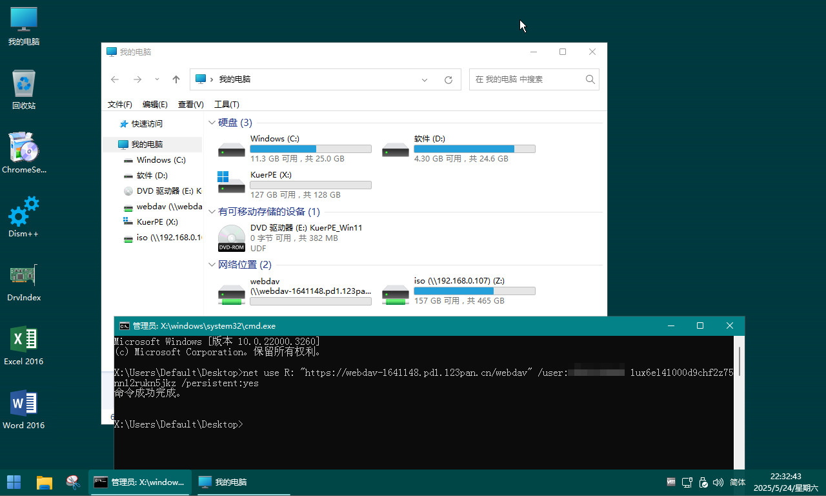The width and height of the screenshot is (826, 496).
Task: Expand the address bar history dropdown
Action: (x=425, y=79)
